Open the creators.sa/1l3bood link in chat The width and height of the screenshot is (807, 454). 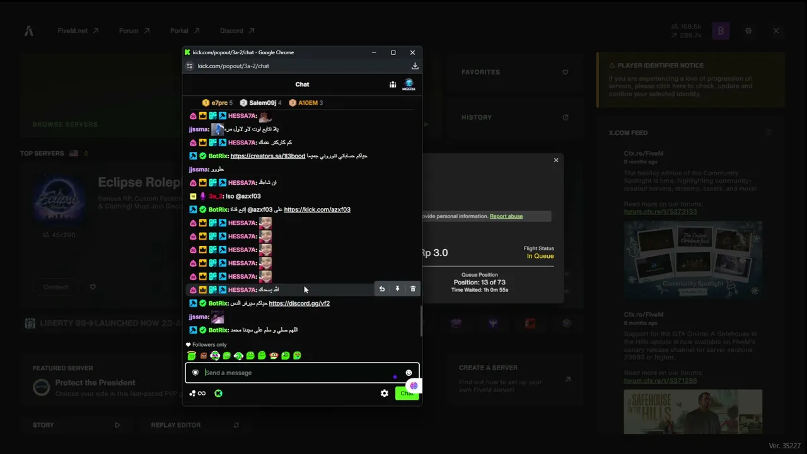point(268,156)
